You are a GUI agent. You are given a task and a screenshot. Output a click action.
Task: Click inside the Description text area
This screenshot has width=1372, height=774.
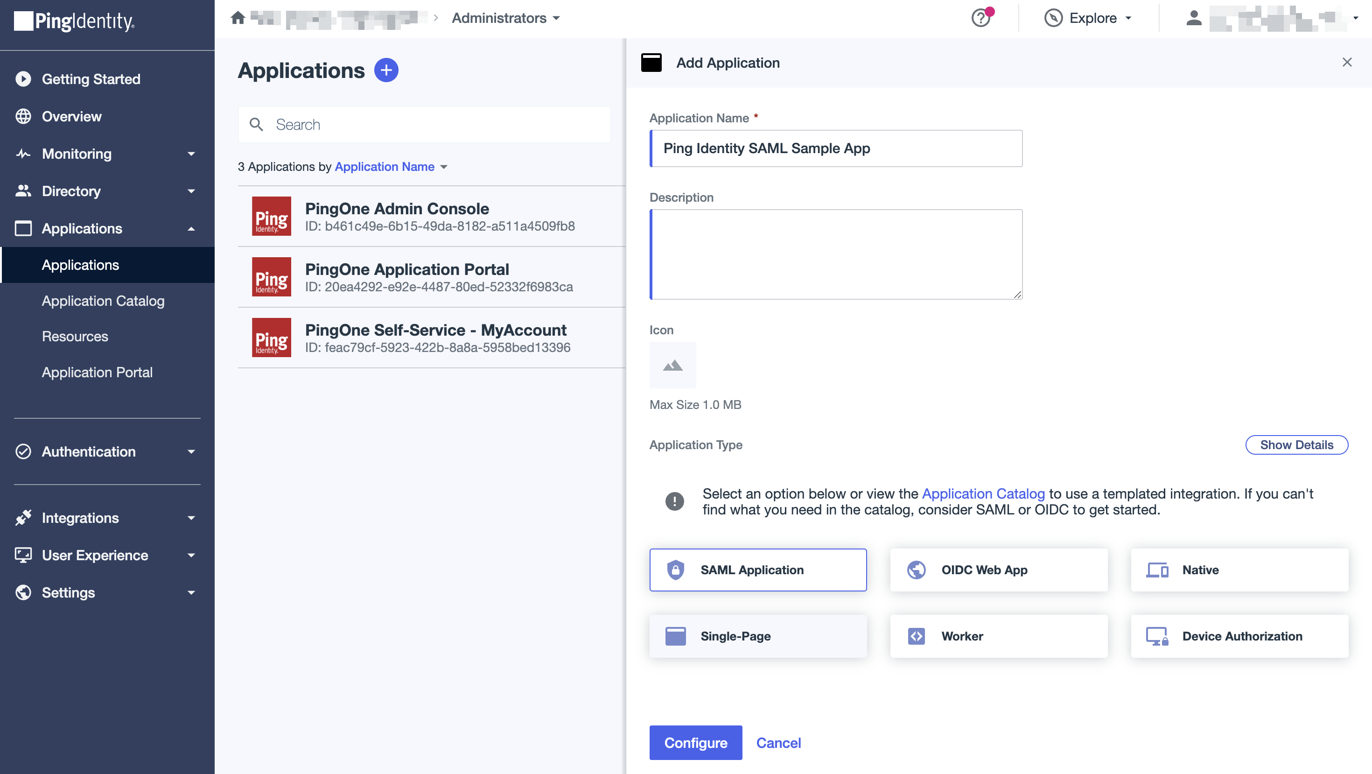click(835, 254)
